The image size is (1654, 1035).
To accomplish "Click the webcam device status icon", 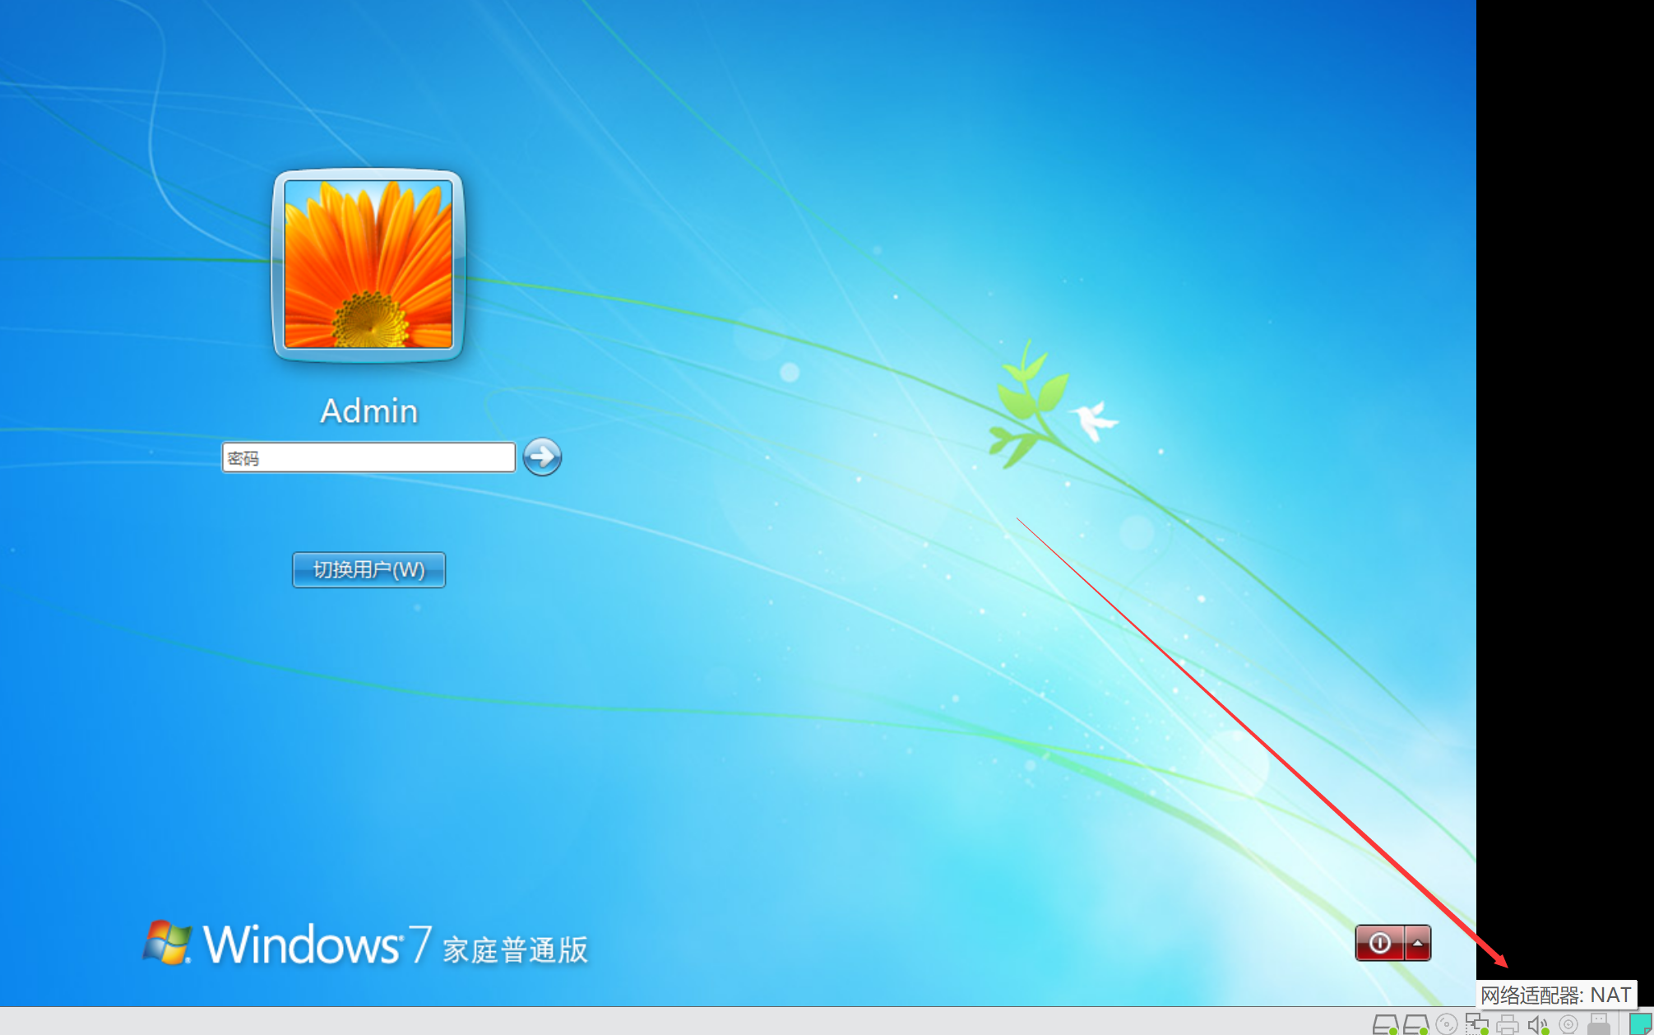I will [x=1568, y=1024].
